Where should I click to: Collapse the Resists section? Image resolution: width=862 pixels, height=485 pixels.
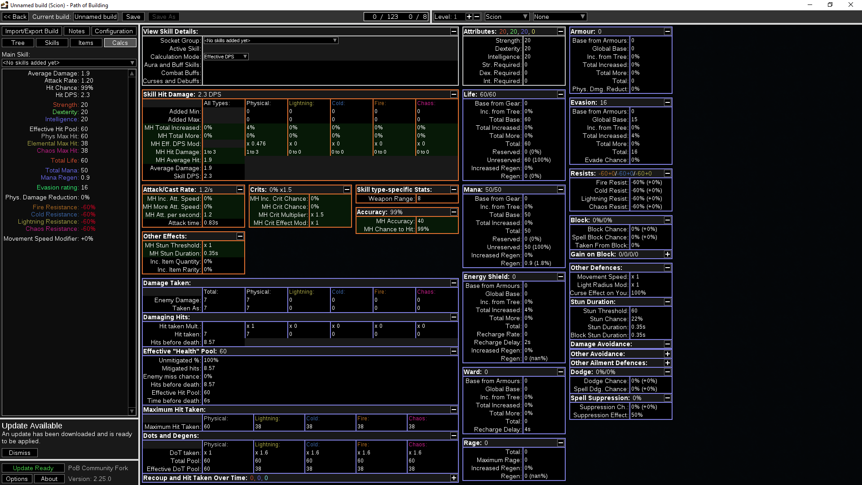pyautogui.click(x=668, y=173)
